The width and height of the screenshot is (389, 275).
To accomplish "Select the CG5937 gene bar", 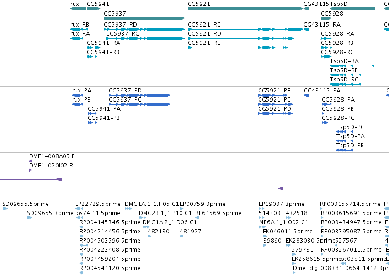I will 144,18.
